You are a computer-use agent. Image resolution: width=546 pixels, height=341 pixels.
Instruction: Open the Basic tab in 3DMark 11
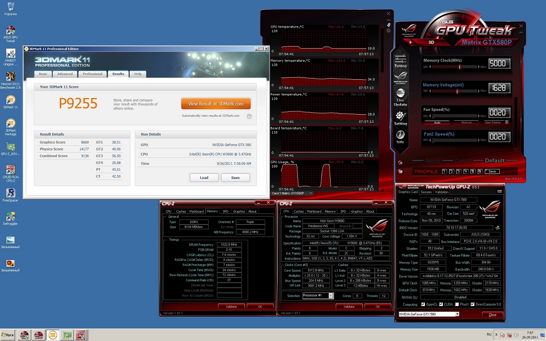(43, 74)
